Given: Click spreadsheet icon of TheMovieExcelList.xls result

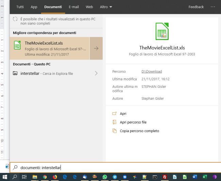Looking at the screenshot, I should tap(17, 45).
